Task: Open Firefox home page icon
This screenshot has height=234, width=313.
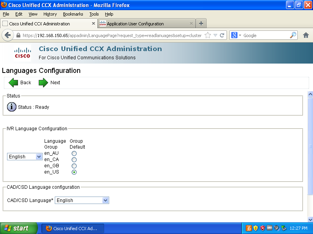Action: pyautogui.click(x=306, y=35)
